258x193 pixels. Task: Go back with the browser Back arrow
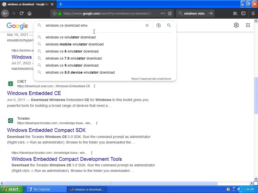point(5,14)
